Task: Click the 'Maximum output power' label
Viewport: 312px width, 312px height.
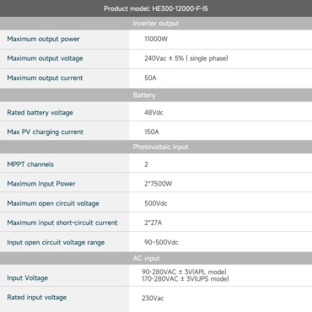Action: pos(43,39)
